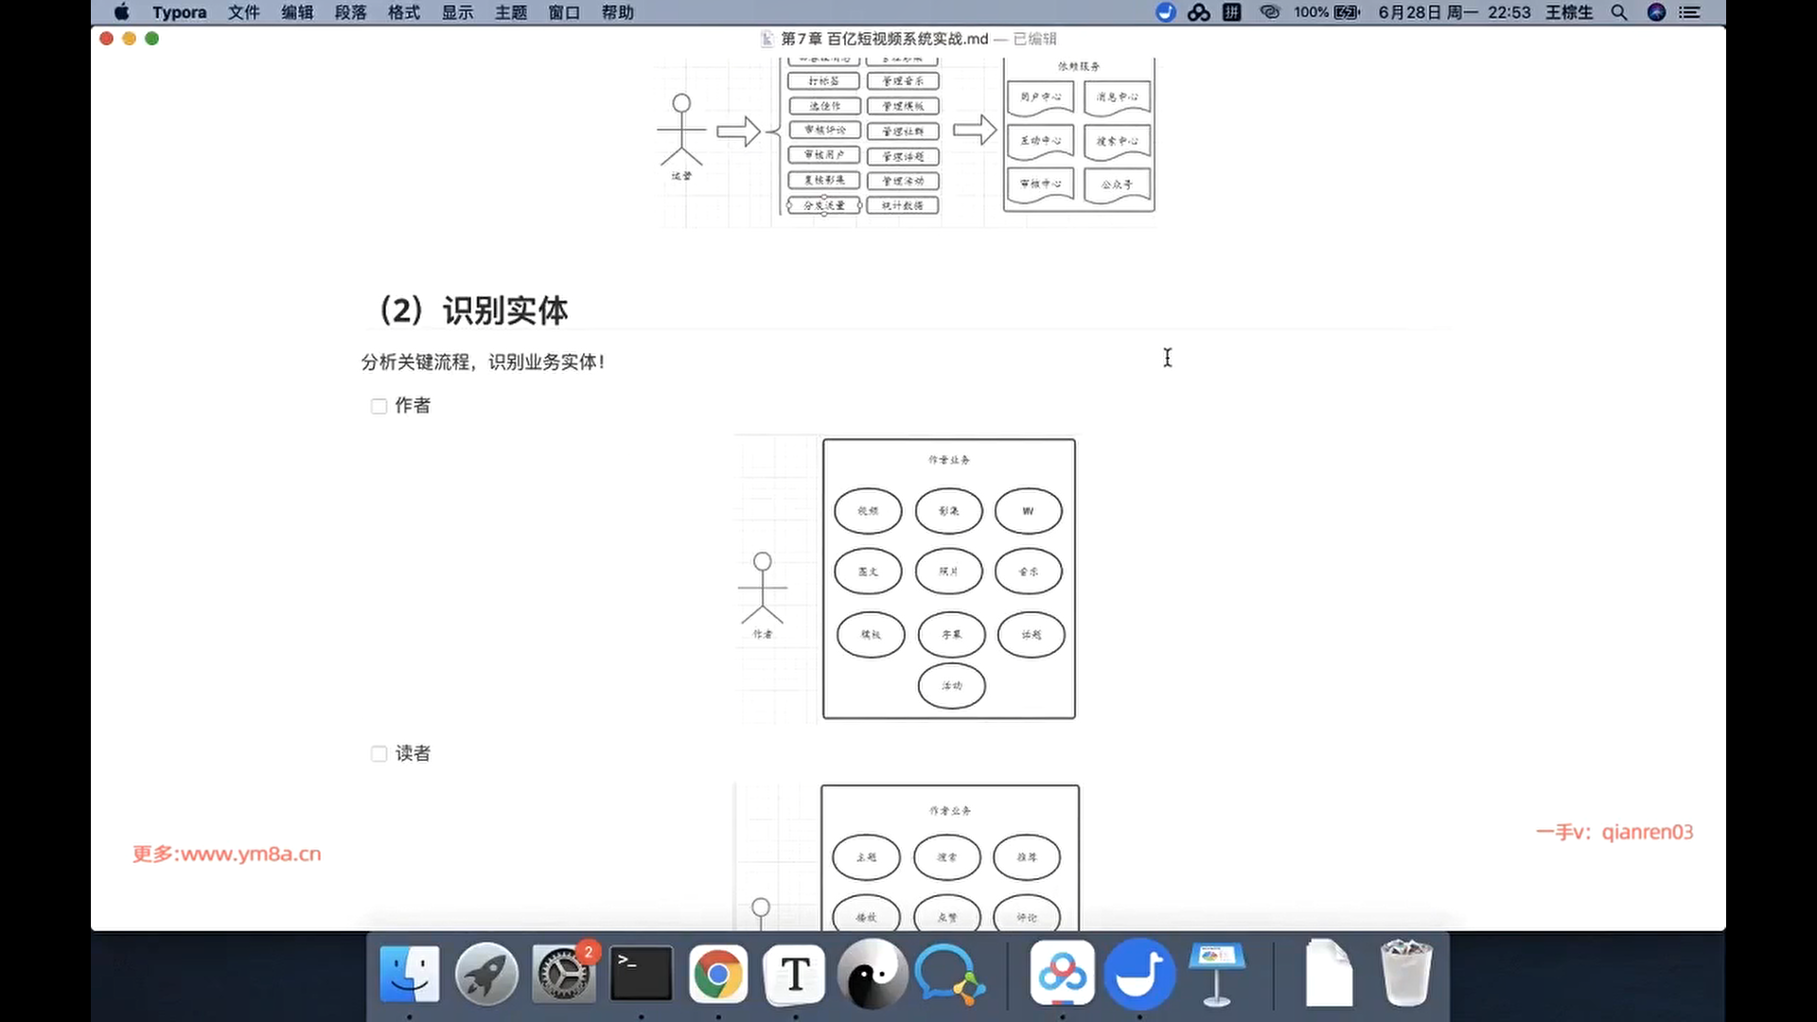
Task: Open the Apple menu
Action: (121, 12)
